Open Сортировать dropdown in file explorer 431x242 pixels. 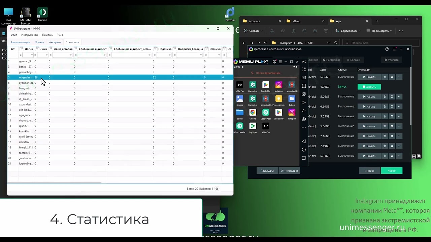coord(348,31)
